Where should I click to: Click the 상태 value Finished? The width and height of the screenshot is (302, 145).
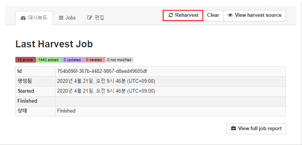click(x=66, y=111)
